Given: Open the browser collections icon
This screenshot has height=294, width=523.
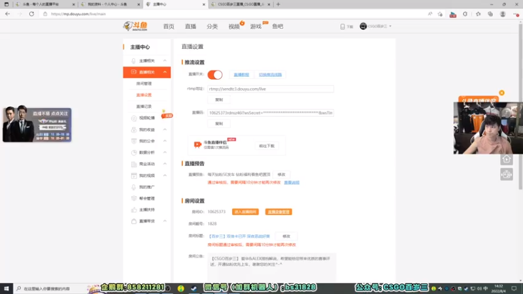Looking at the screenshot, I should 490,14.
